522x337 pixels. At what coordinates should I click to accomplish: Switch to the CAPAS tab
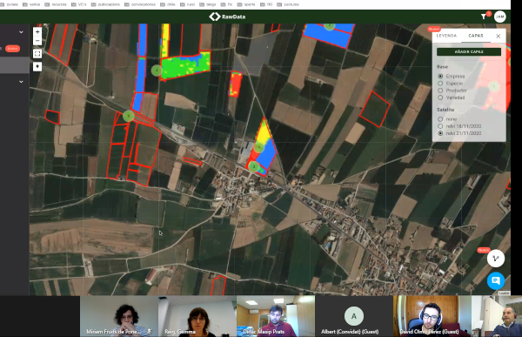(x=476, y=36)
